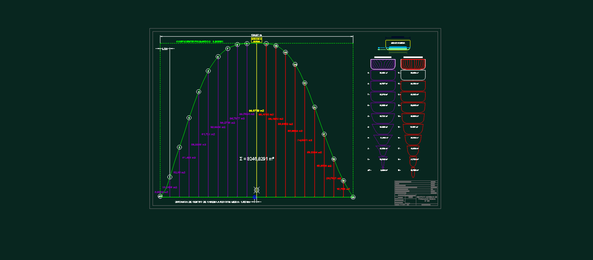This screenshot has width=593, height=260.
Task: Click station marker 13 on the curve
Action: click(285, 52)
